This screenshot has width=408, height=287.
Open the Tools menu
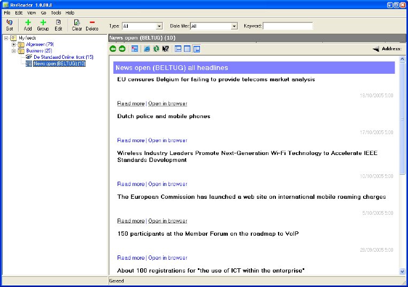click(56, 12)
